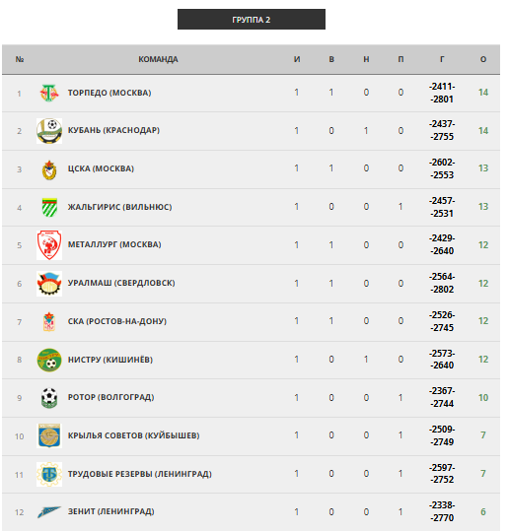This screenshot has width=509, height=532.
Task: Click the Torpedo Moscow club logo
Action: point(49,93)
